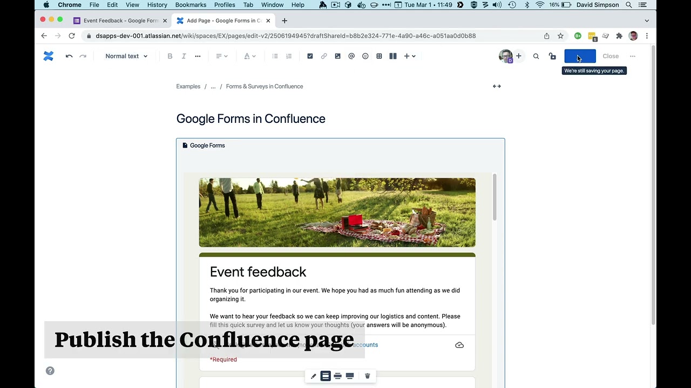691x388 pixels.
Task: Open the History menu
Action: pos(157,5)
